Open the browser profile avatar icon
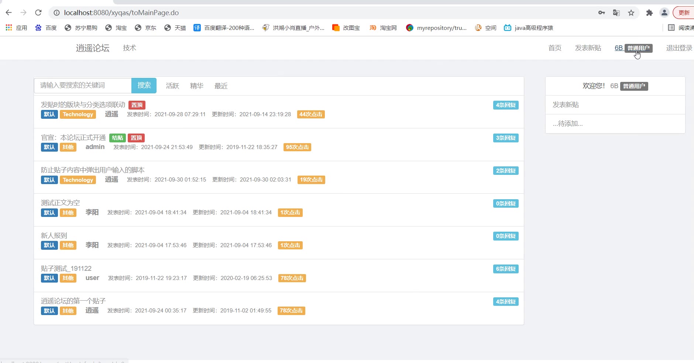This screenshot has height=363, width=694. (x=664, y=13)
